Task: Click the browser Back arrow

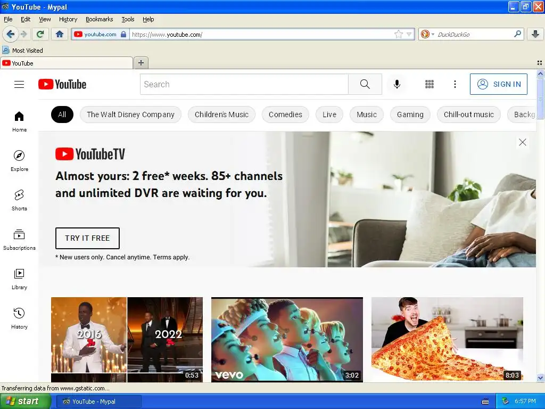Action: pyautogui.click(x=10, y=34)
